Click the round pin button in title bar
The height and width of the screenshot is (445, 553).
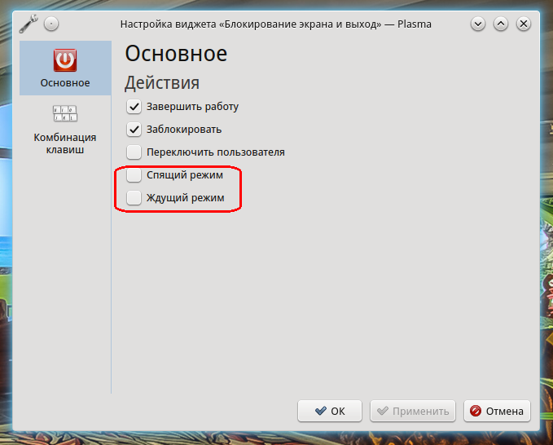pyautogui.click(x=51, y=24)
